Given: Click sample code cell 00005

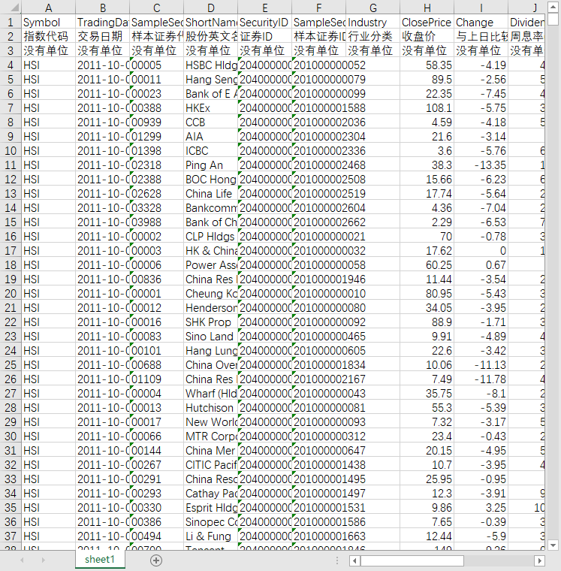Looking at the screenshot, I should 156,65.
